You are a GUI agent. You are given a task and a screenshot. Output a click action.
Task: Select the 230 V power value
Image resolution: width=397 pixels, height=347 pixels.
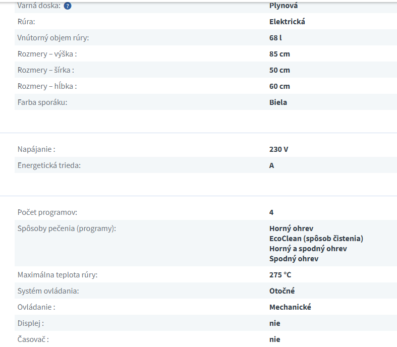coord(278,149)
